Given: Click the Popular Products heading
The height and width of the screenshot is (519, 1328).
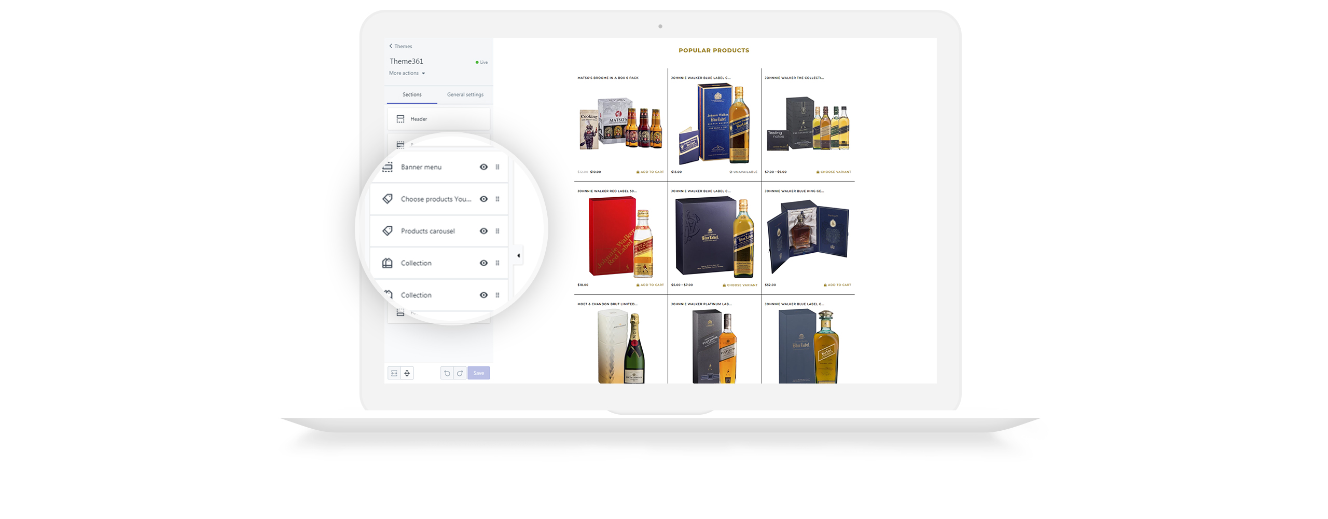Looking at the screenshot, I should coord(714,50).
